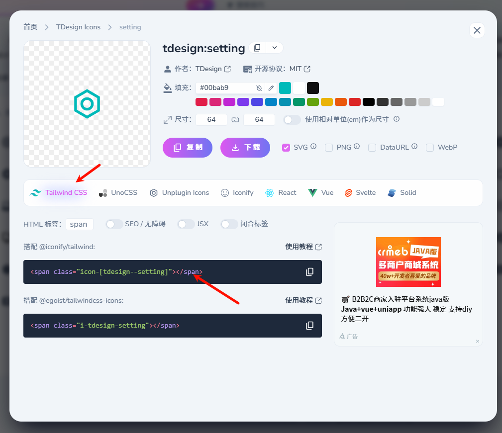
Task: Pick the purple palette swatch
Action: pyautogui.click(x=243, y=102)
